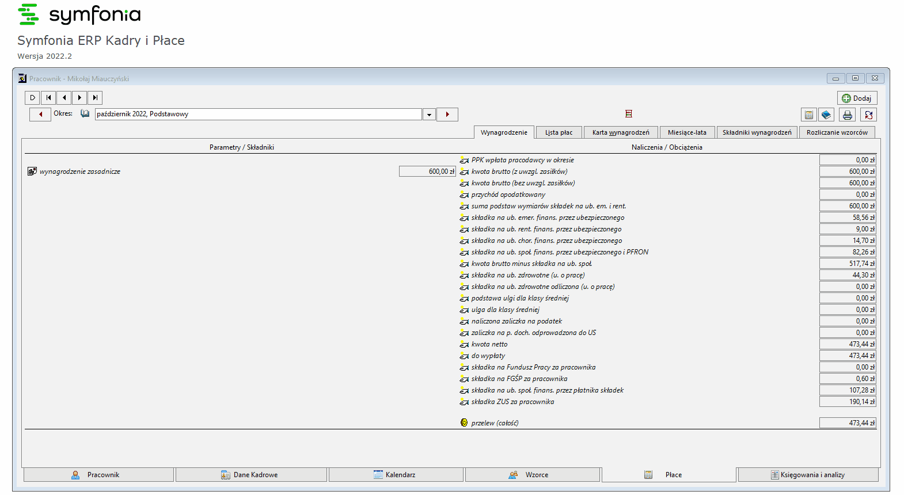Open the Składniki wynagrodzeń tab
The width and height of the screenshot is (904, 495).
pyautogui.click(x=757, y=132)
